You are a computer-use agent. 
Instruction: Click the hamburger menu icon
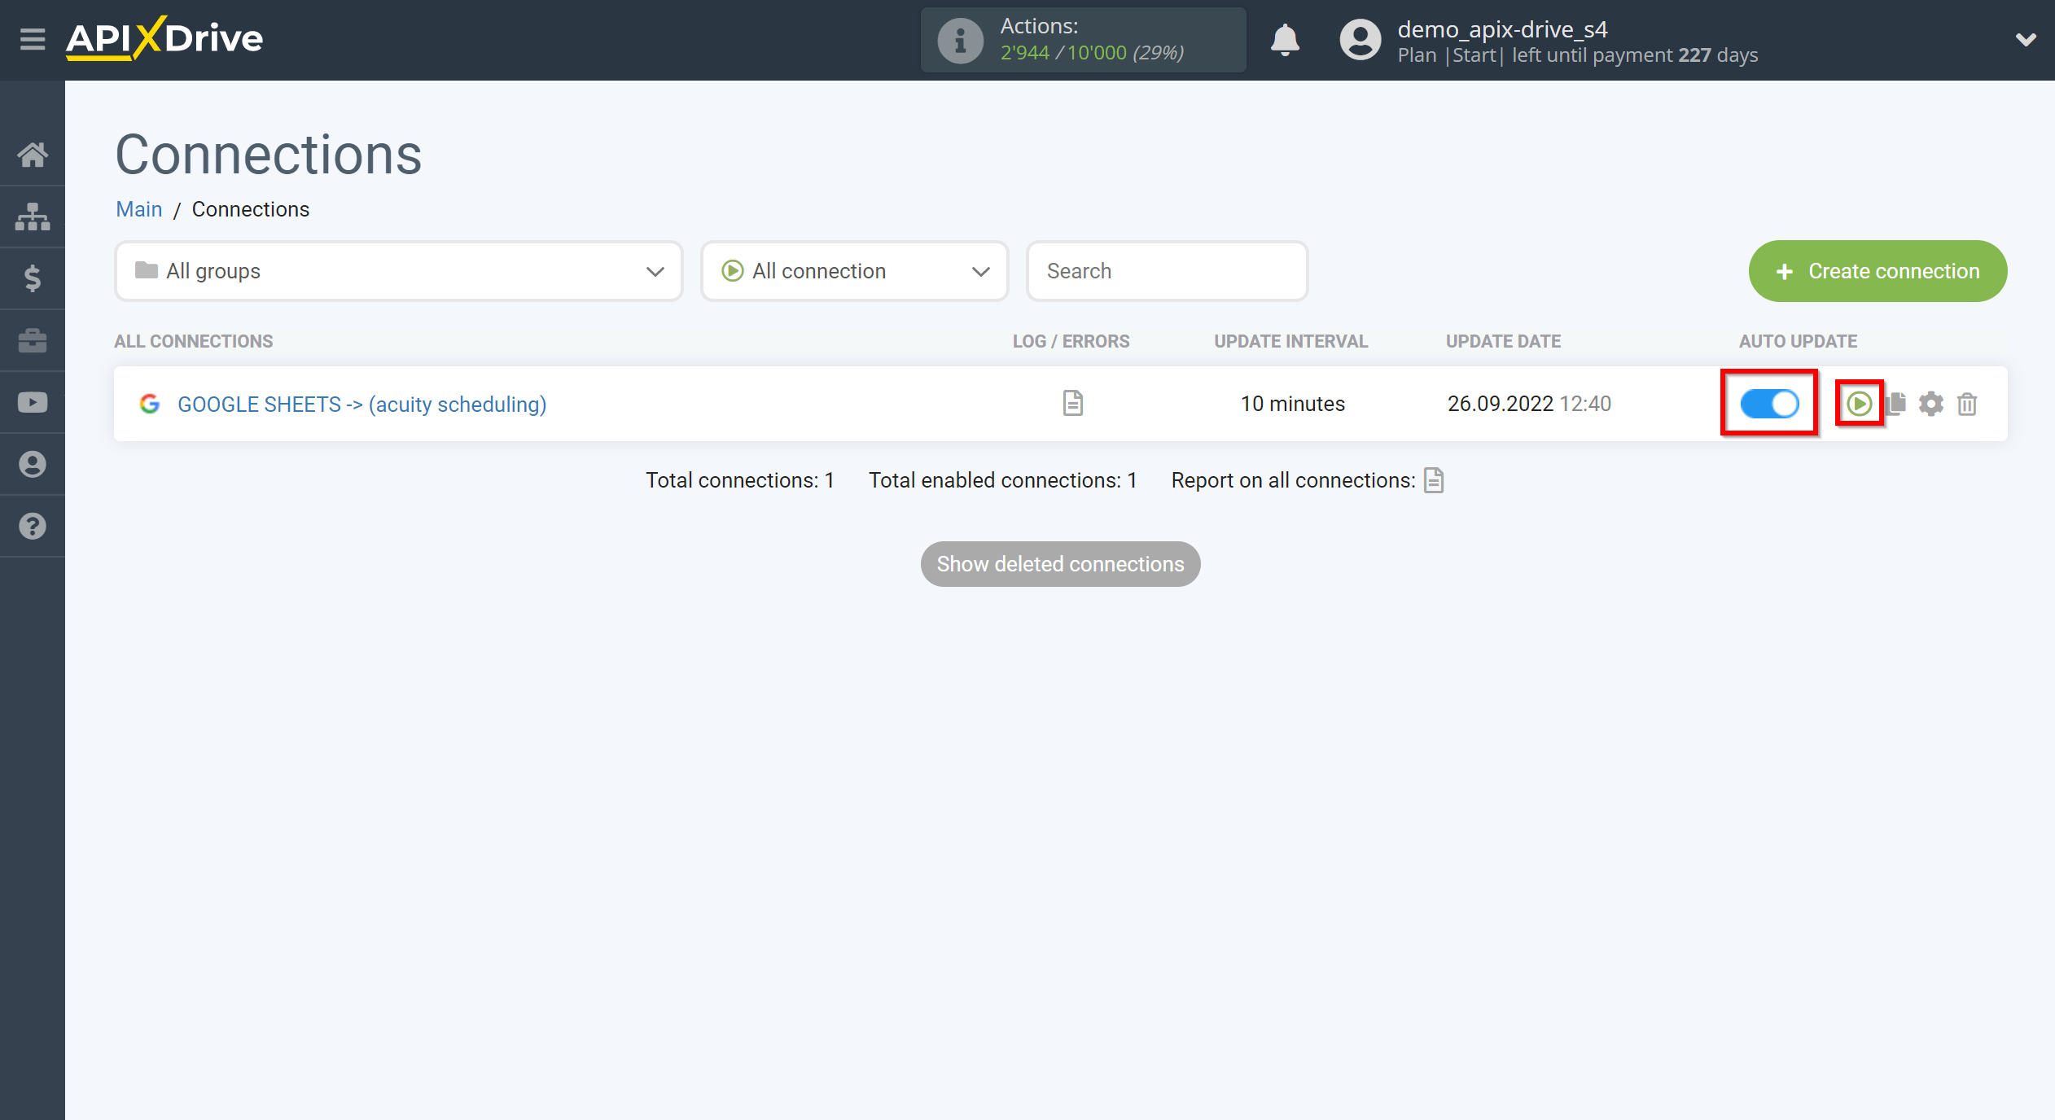click(x=30, y=38)
